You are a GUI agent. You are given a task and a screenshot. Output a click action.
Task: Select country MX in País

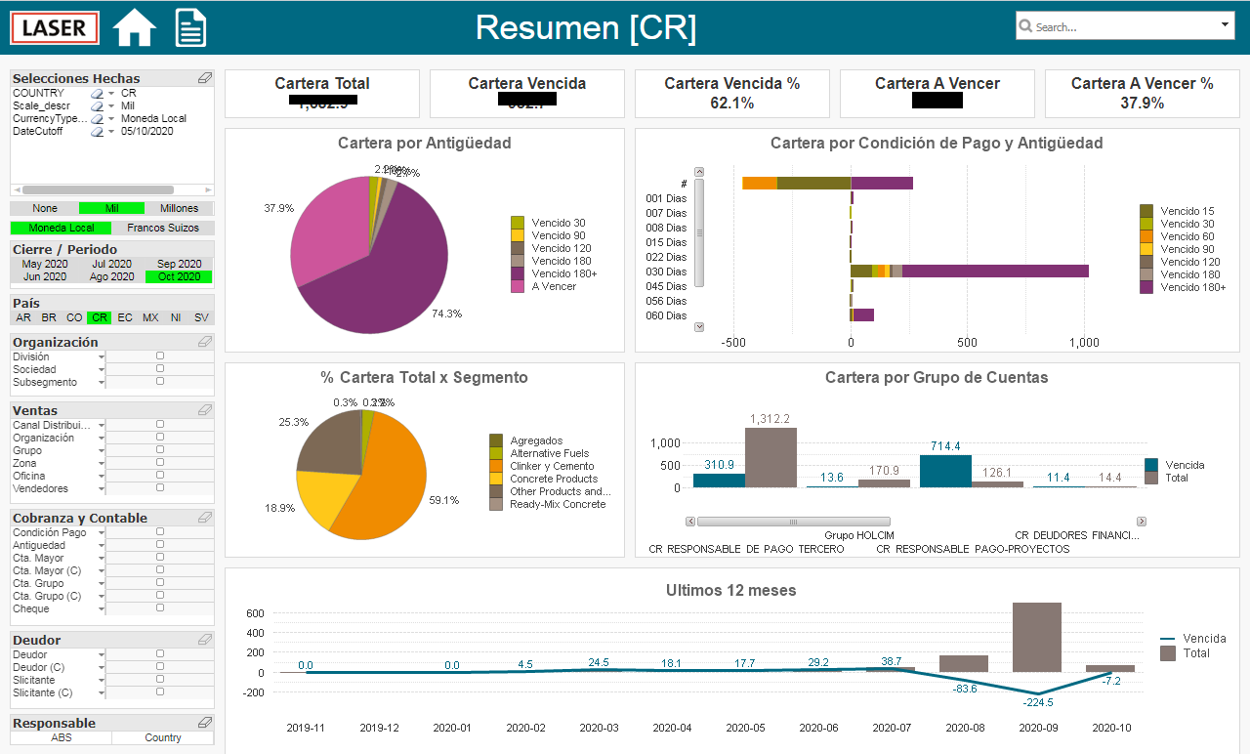[x=150, y=317]
